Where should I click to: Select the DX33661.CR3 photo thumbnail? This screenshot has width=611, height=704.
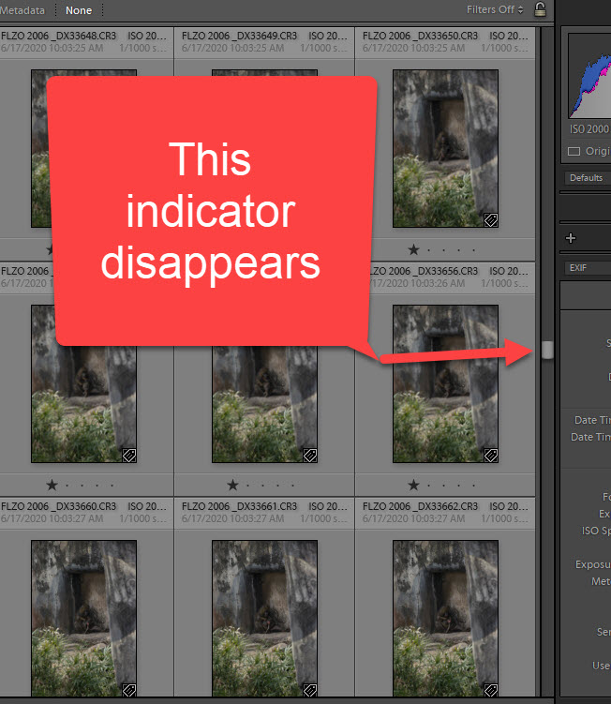pos(264,619)
